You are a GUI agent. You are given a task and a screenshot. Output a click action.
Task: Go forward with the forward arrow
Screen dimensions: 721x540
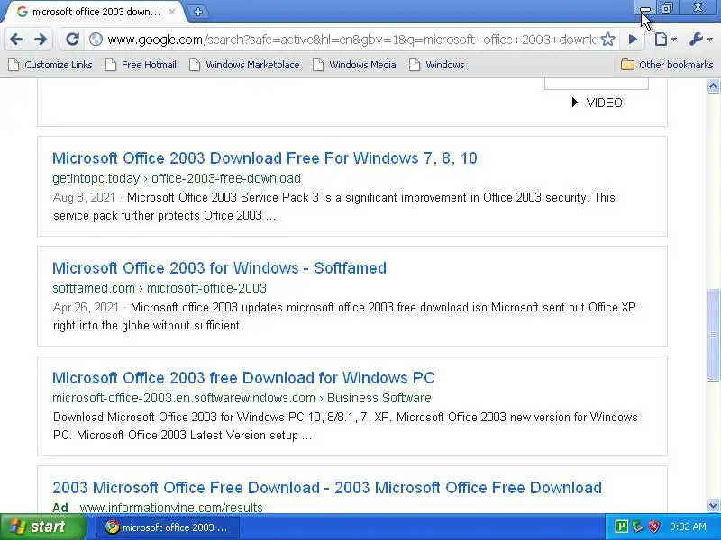point(41,40)
